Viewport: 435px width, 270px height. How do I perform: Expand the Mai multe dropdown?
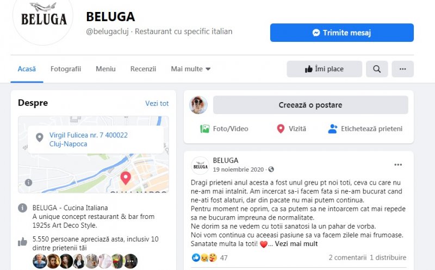pos(191,69)
